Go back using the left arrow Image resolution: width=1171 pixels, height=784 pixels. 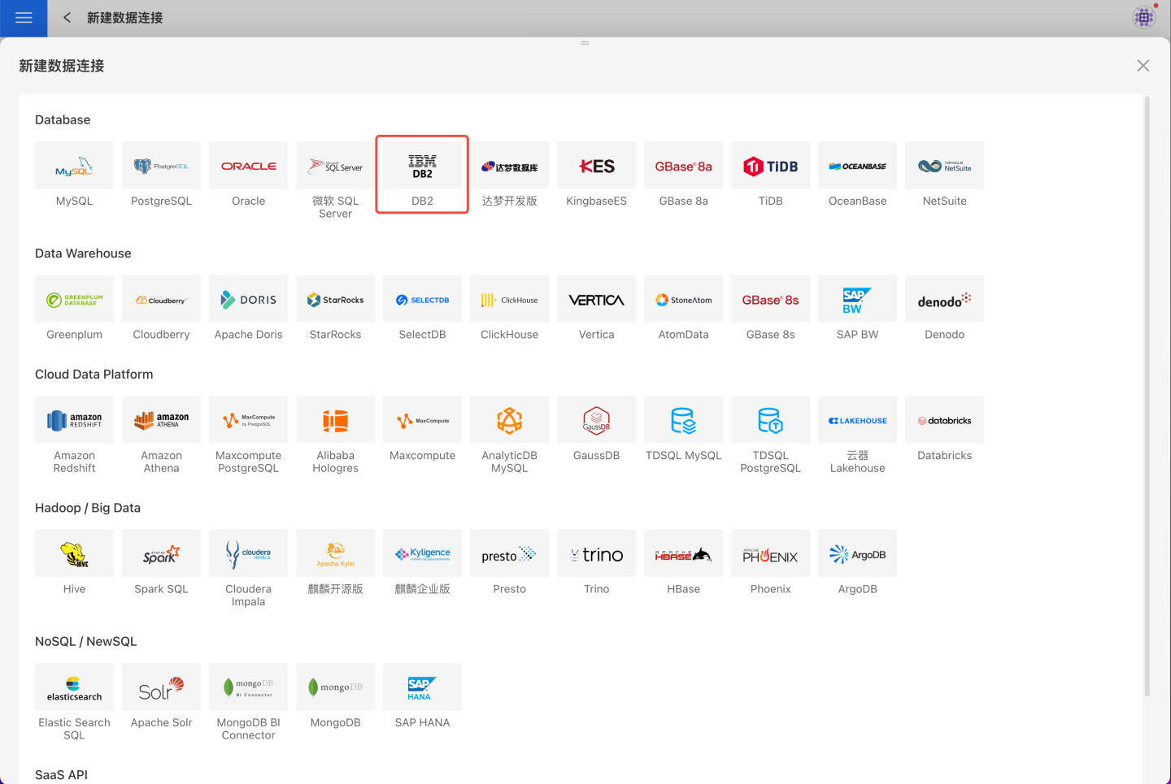[67, 18]
